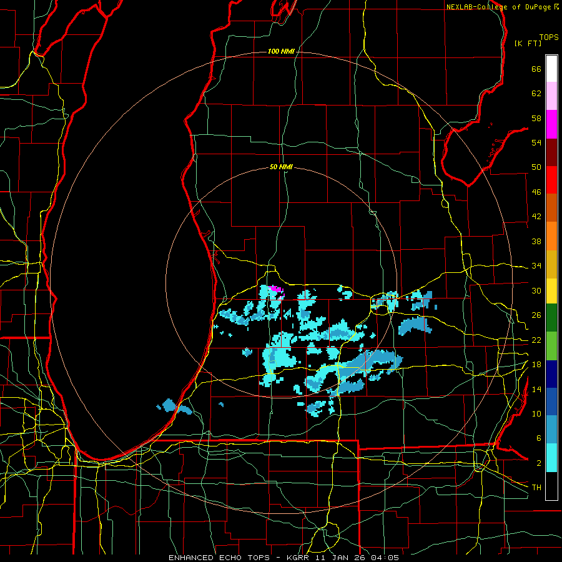Pick the magenta band in the legend
This screenshot has height=562, width=562.
(551, 124)
